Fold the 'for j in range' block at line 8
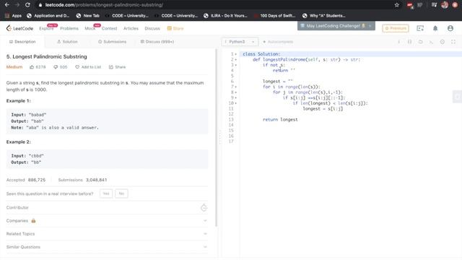This screenshot has width=462, height=260. 236,92
